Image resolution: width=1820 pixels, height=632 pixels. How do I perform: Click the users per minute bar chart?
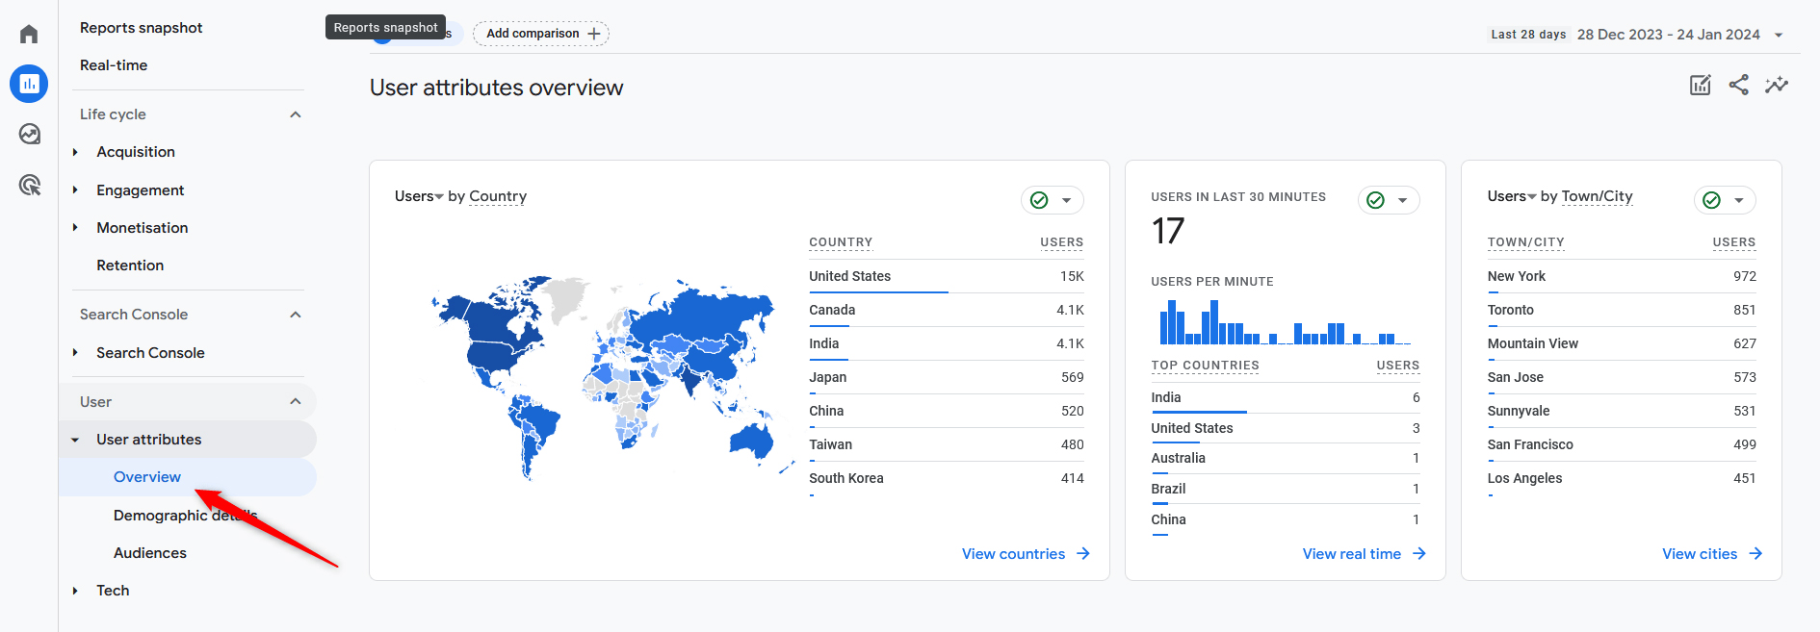[x=1286, y=322]
